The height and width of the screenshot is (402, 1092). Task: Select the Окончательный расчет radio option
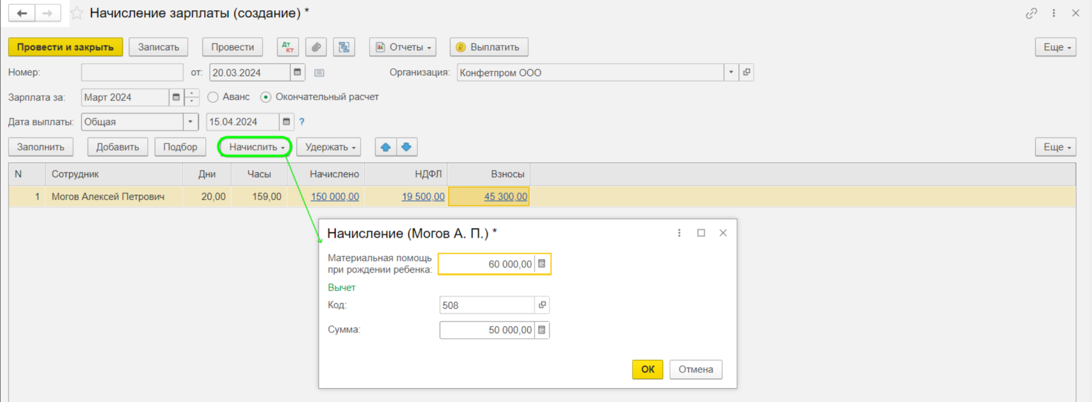(266, 97)
